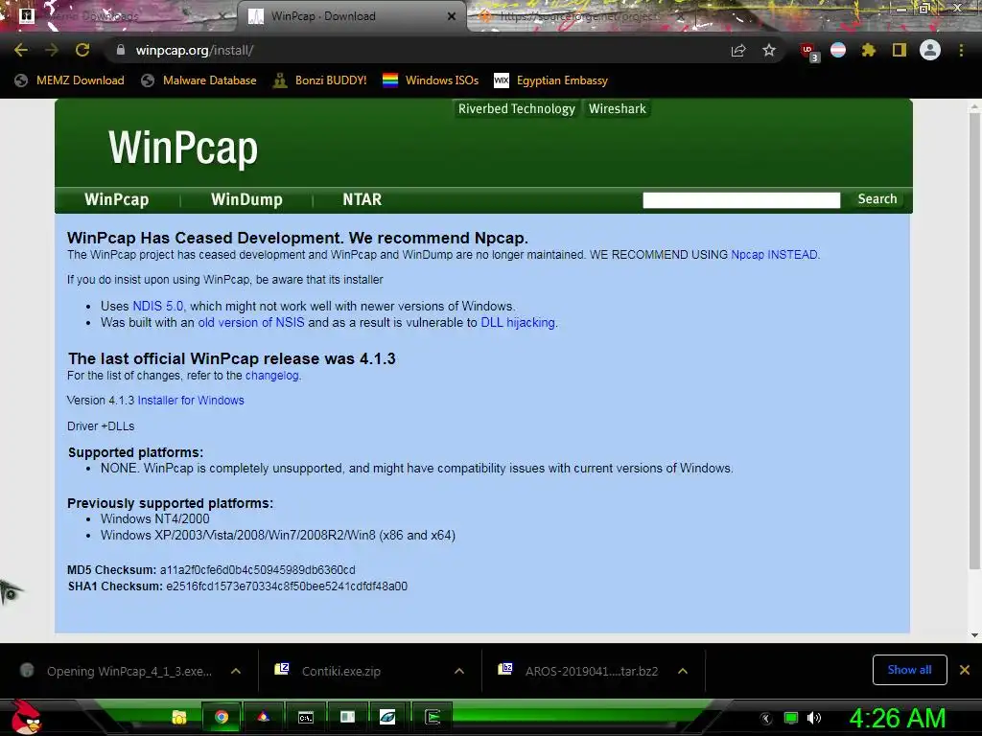This screenshot has width=982, height=736.
Task: Click the Riverbed Technology link
Action: coord(517,109)
